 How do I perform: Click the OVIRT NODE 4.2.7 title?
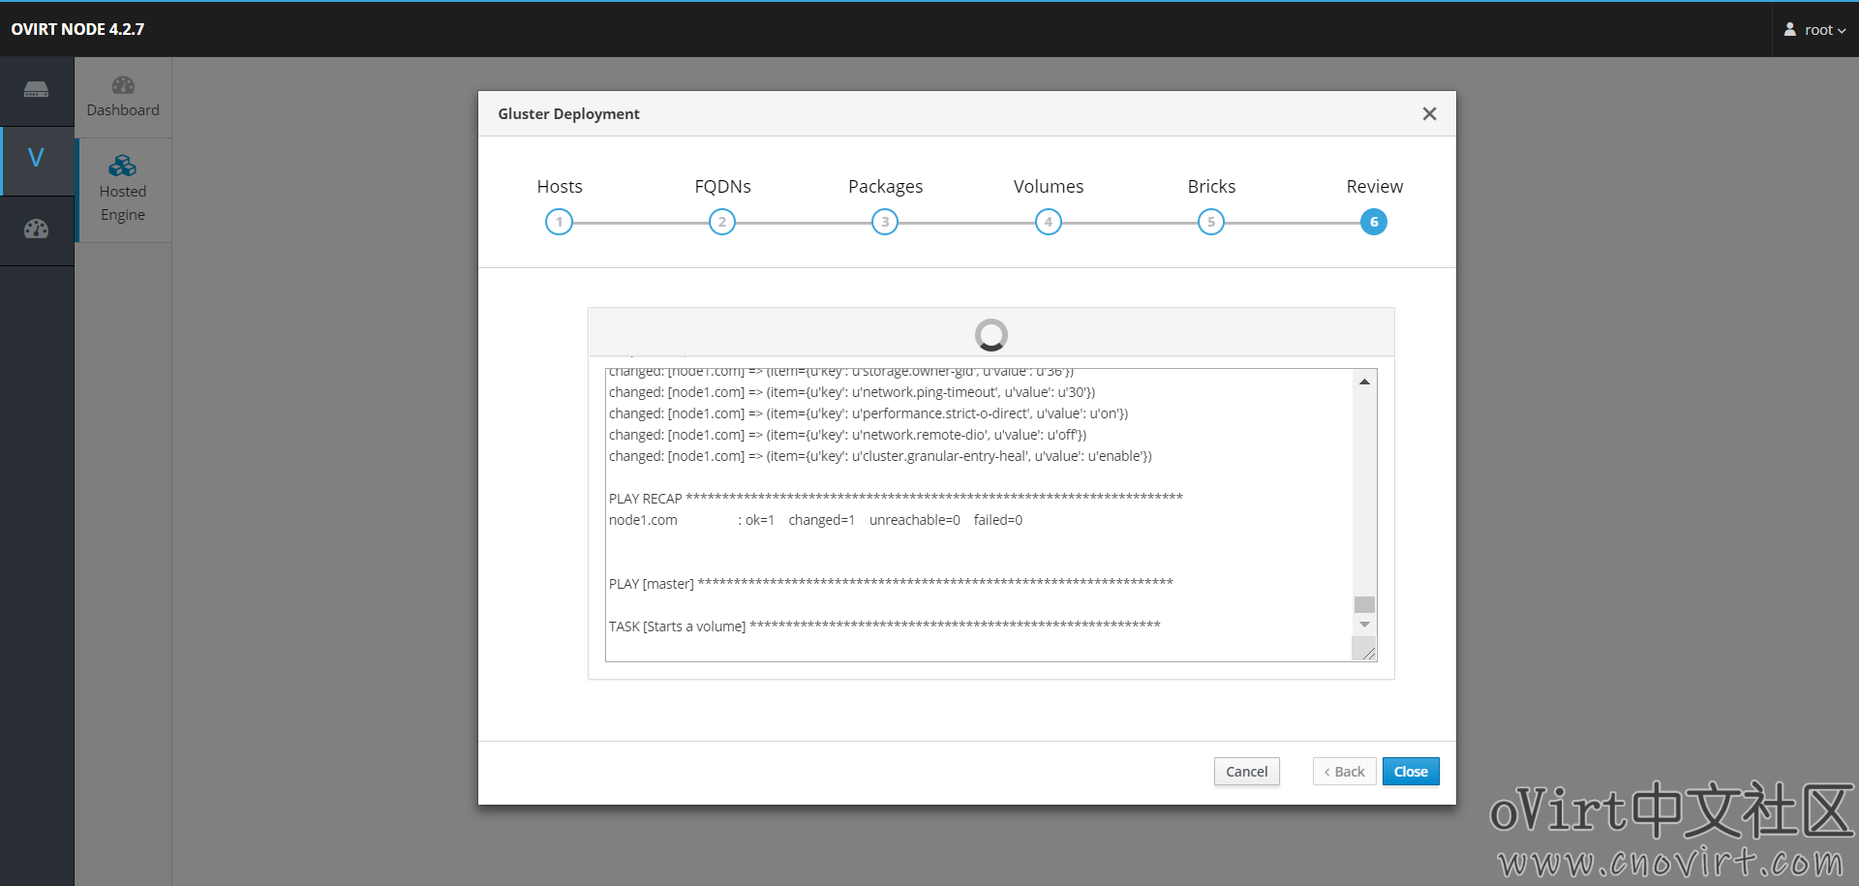pos(77,29)
